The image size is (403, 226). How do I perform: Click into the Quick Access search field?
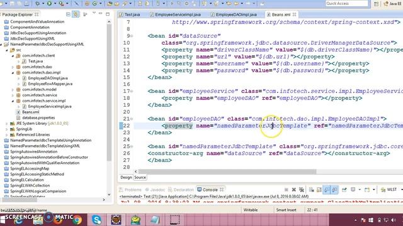click(x=347, y=4)
